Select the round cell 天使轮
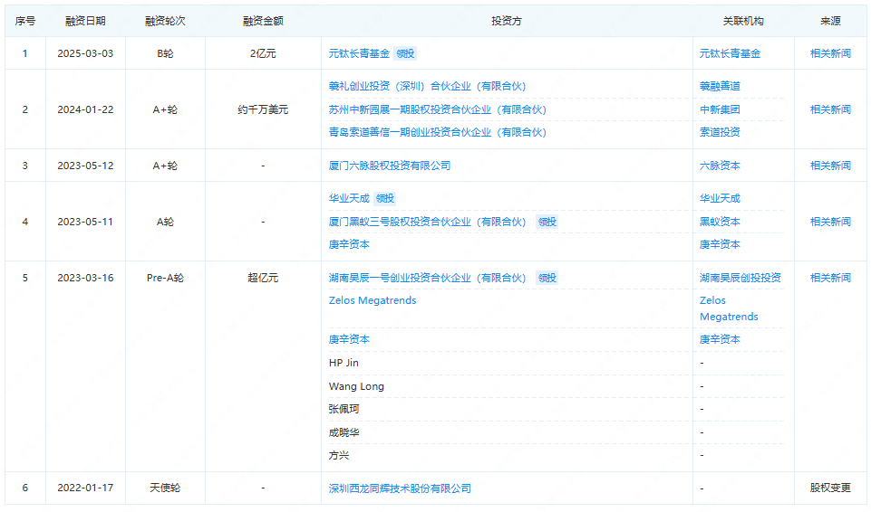The image size is (871, 512). (x=165, y=488)
